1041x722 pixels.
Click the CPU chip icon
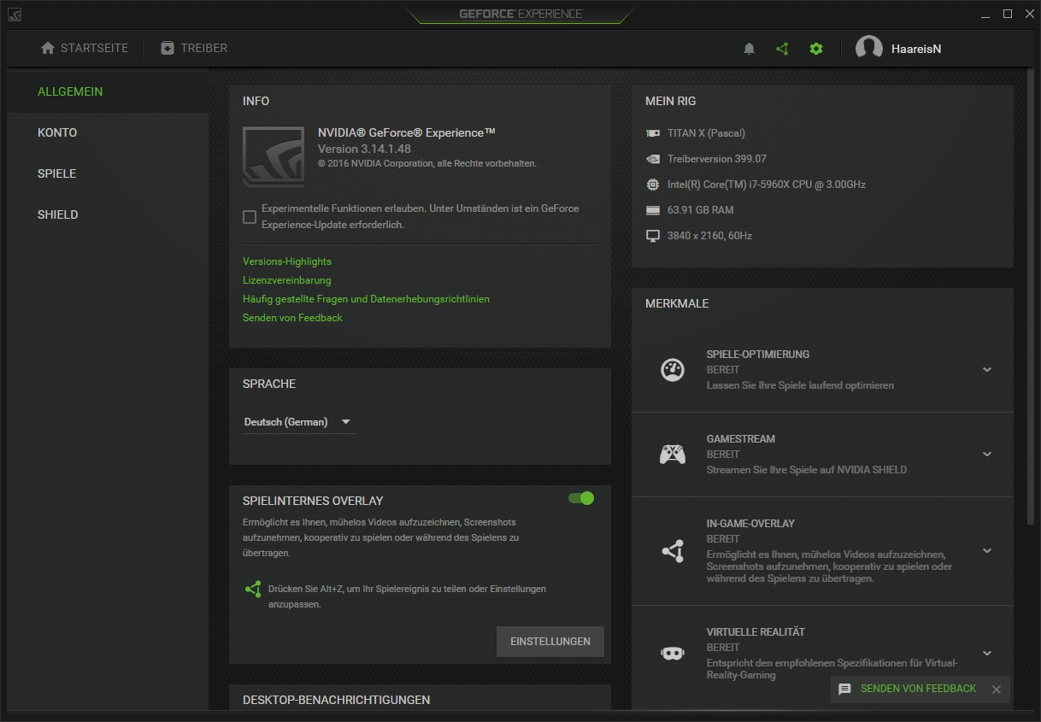coord(653,185)
